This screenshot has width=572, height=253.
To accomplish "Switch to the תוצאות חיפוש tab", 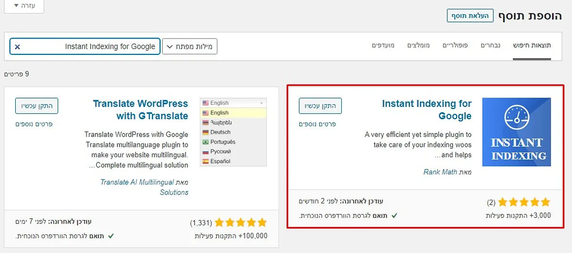I will [532, 46].
